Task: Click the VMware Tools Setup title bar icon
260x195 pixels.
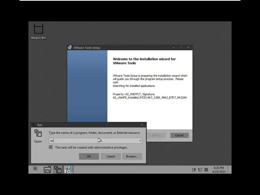Action: 70,47
